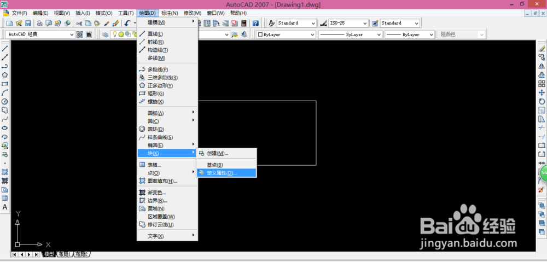Select 多段线(P) from the Draw menu
Viewport: 547px width, 262px height.
[167, 69]
